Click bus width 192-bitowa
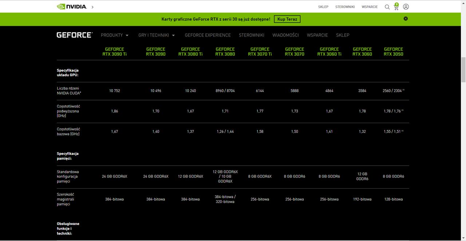The image size is (466, 241). pyautogui.click(x=362, y=199)
